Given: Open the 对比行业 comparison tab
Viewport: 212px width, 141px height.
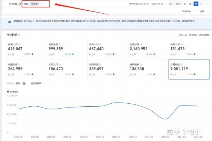Looking at the screenshot, I should tap(182, 35).
